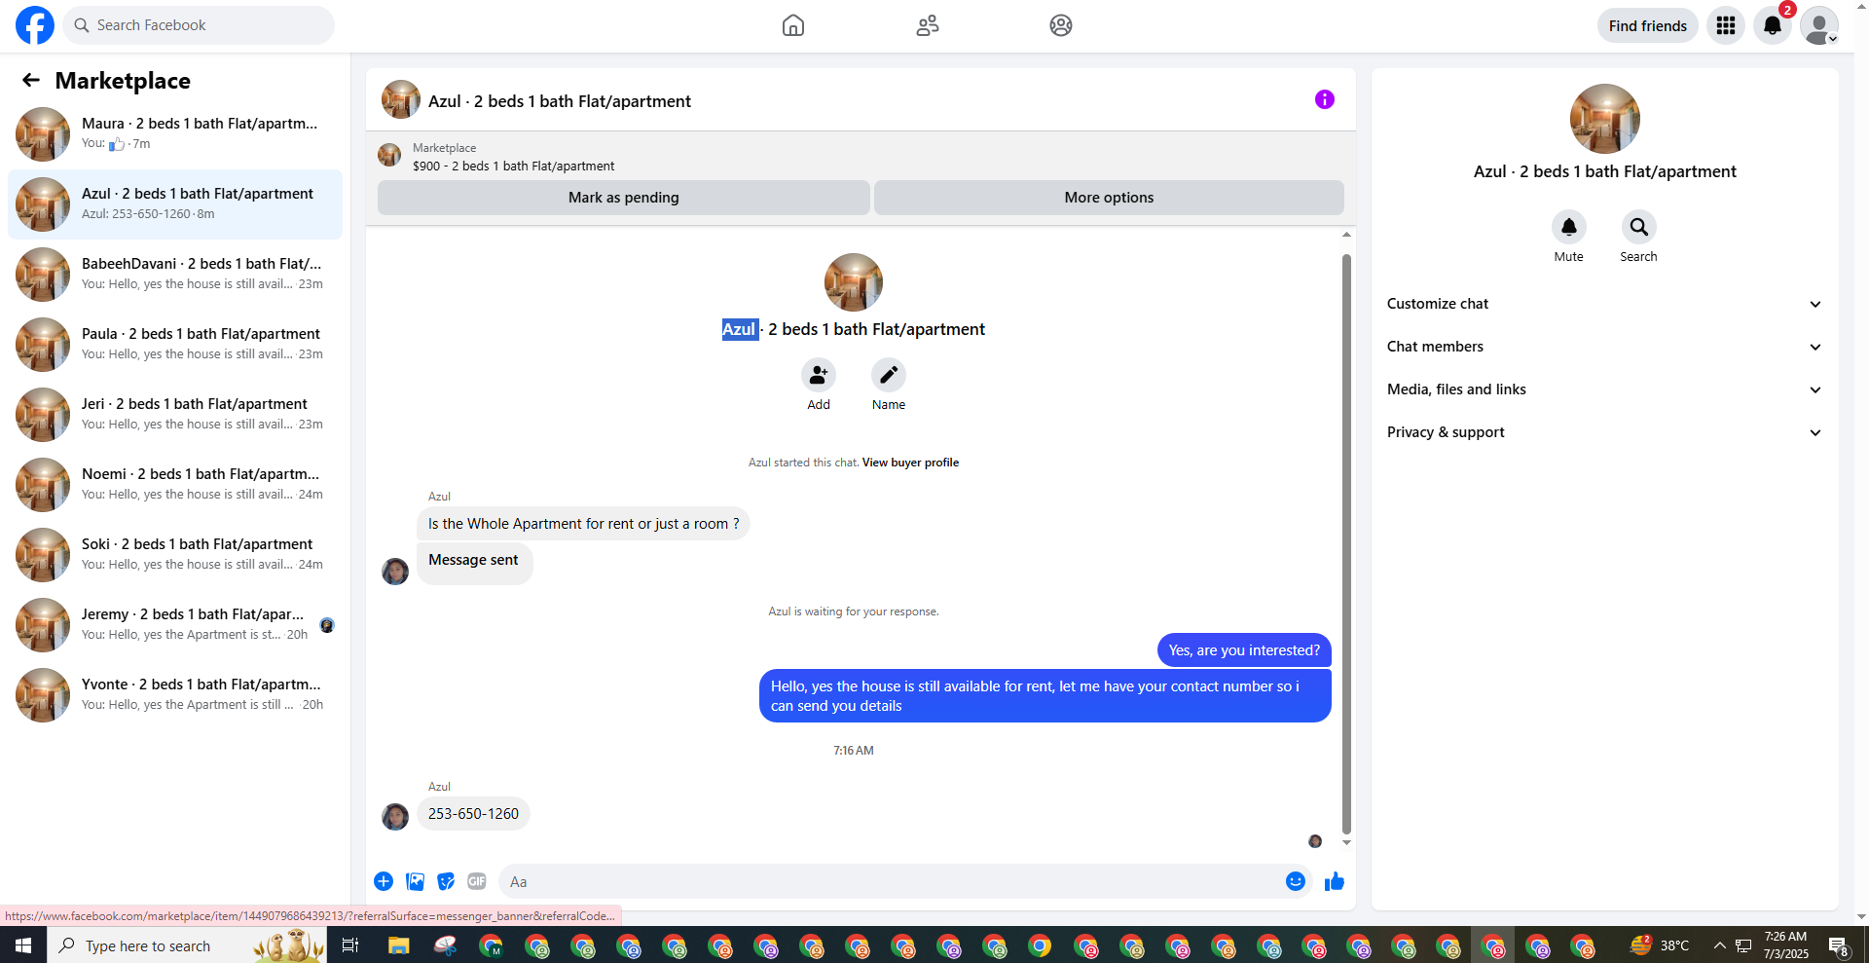Open the Groups icon in top bar

(x=1061, y=25)
